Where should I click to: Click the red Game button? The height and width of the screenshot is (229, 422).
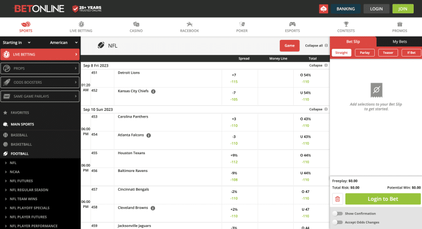pyautogui.click(x=290, y=45)
